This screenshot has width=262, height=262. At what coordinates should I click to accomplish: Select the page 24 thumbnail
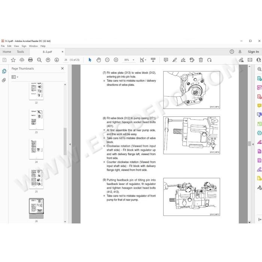36,149
